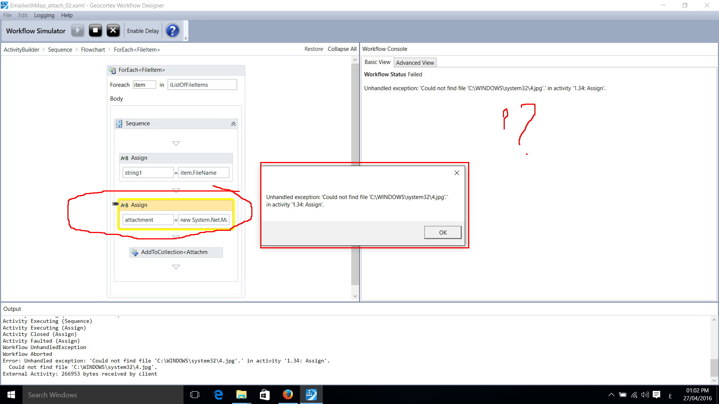Image resolution: width=719 pixels, height=404 pixels.
Task: Click OK in the exception dialog
Action: [443, 232]
